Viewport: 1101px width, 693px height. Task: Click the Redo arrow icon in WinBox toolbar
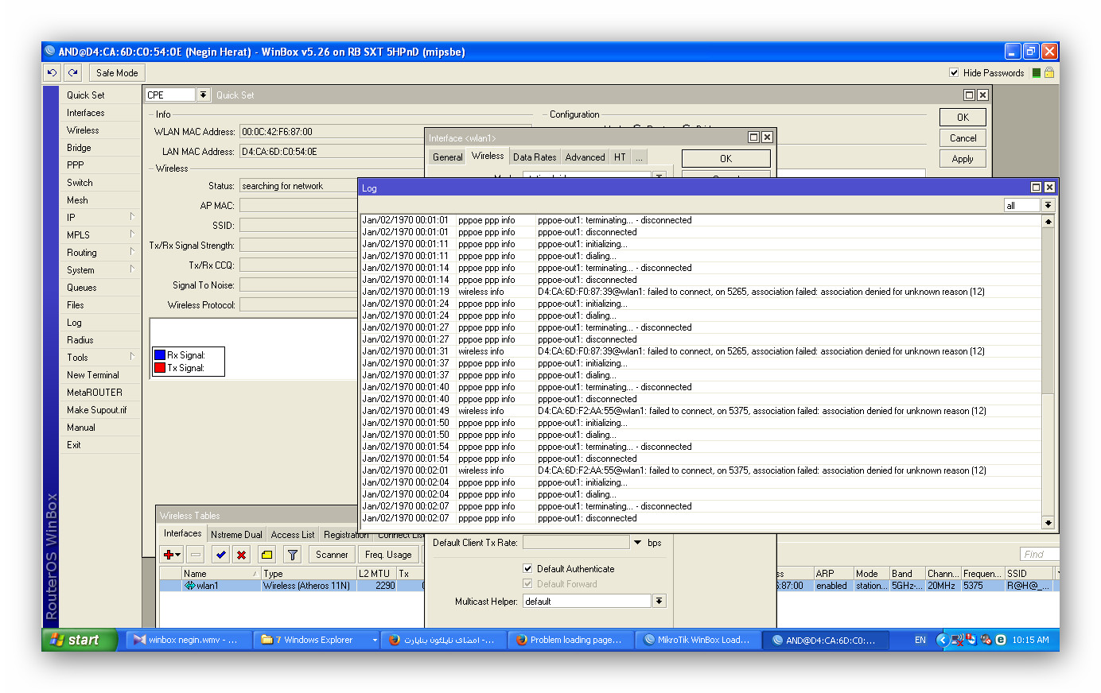click(73, 72)
